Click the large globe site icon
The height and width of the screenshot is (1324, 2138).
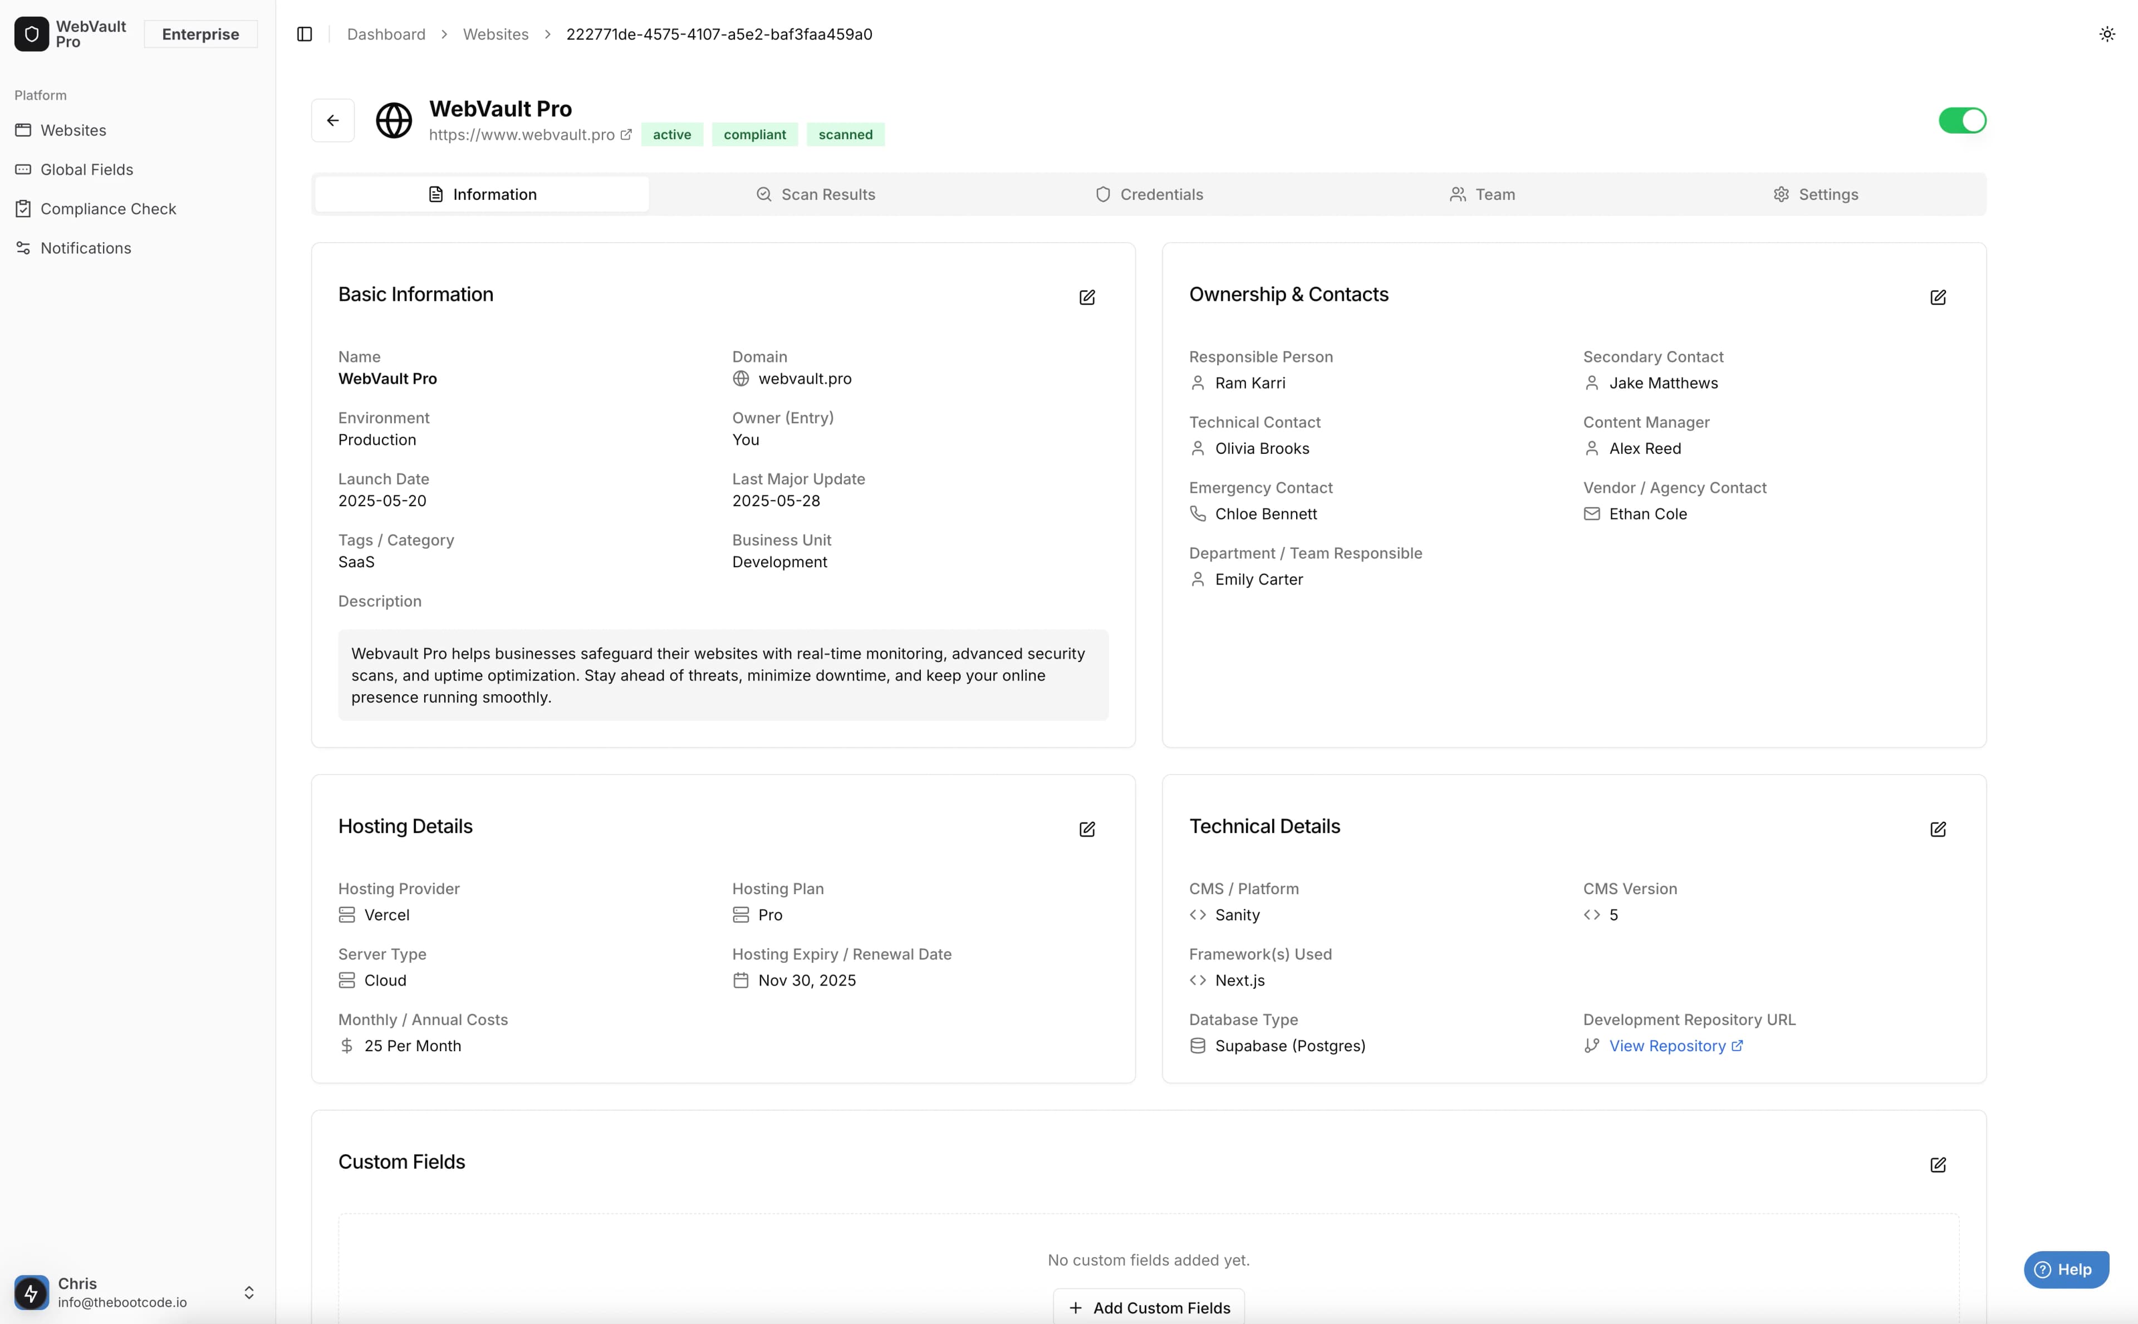(394, 121)
